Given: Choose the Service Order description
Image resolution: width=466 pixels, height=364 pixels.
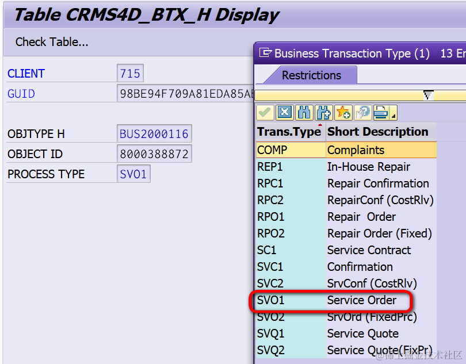Looking at the screenshot, I should pyautogui.click(x=362, y=300).
